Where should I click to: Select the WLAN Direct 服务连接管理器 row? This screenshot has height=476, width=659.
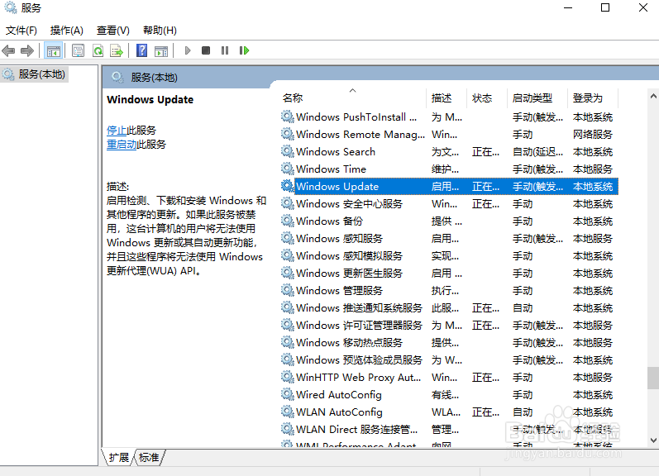tap(449, 430)
